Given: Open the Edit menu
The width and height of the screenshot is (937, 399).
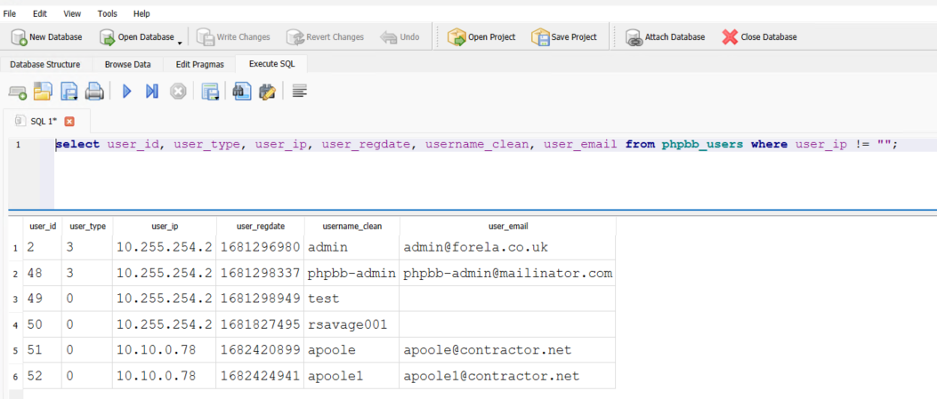Looking at the screenshot, I should (40, 13).
